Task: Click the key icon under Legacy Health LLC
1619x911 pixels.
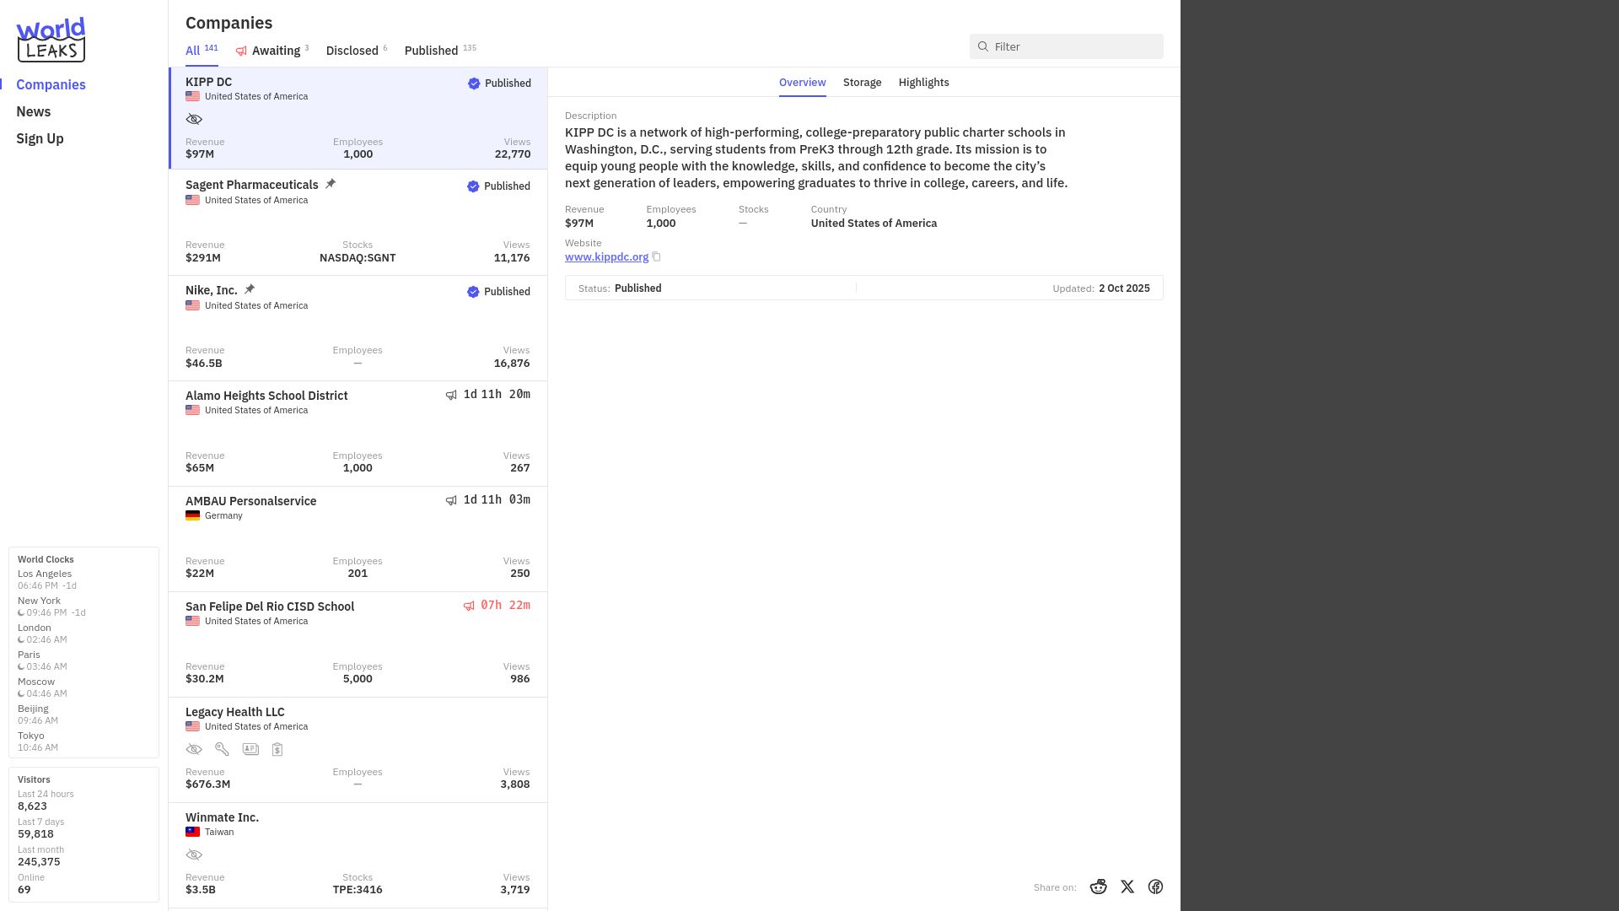Action: [222, 749]
